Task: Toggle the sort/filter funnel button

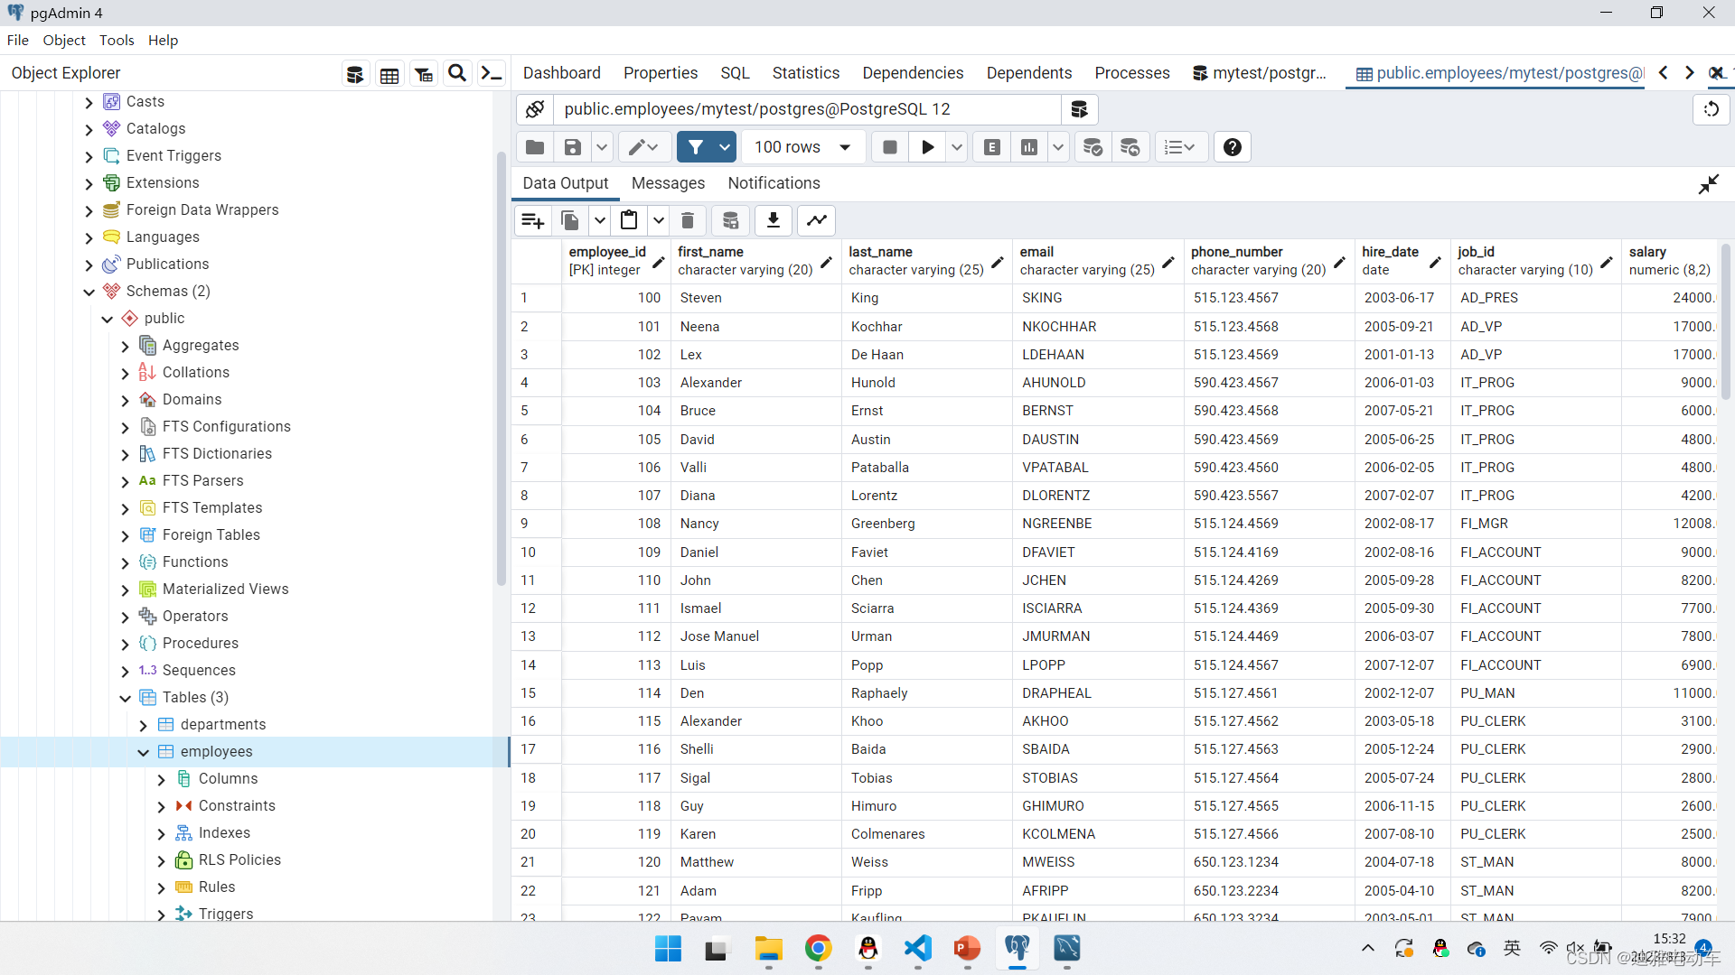Action: tap(695, 147)
